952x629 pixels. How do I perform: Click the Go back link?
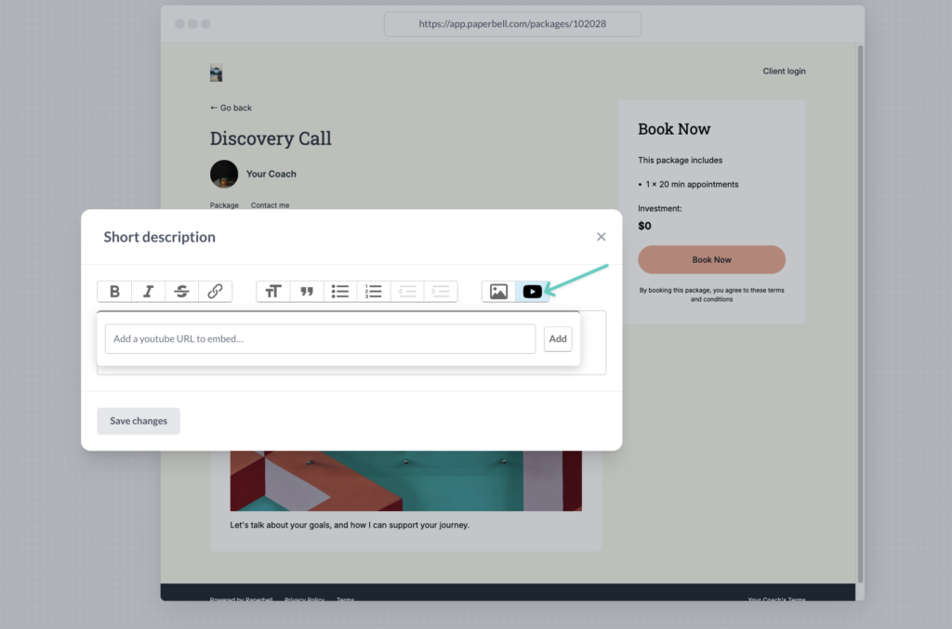click(231, 108)
